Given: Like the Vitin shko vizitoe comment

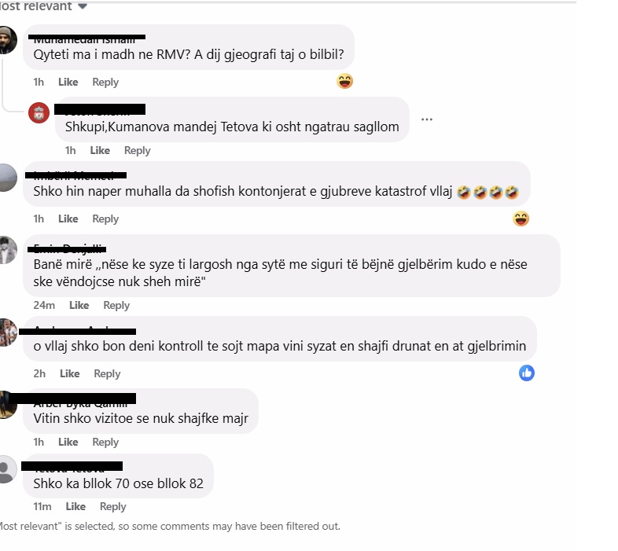Looking at the screenshot, I should (x=68, y=442).
